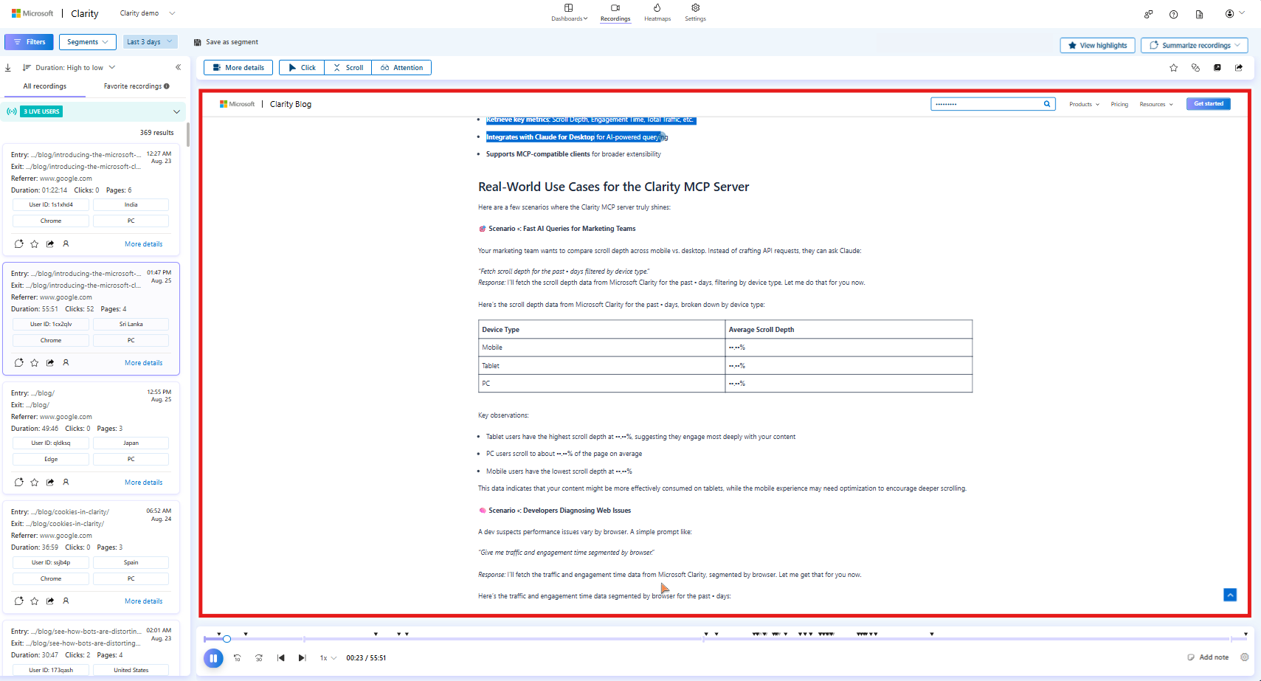Star the Spain recording as favorite

point(35,601)
